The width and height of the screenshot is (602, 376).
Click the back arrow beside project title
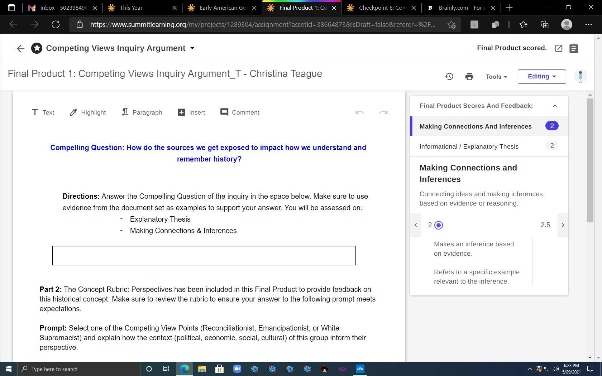(20, 48)
